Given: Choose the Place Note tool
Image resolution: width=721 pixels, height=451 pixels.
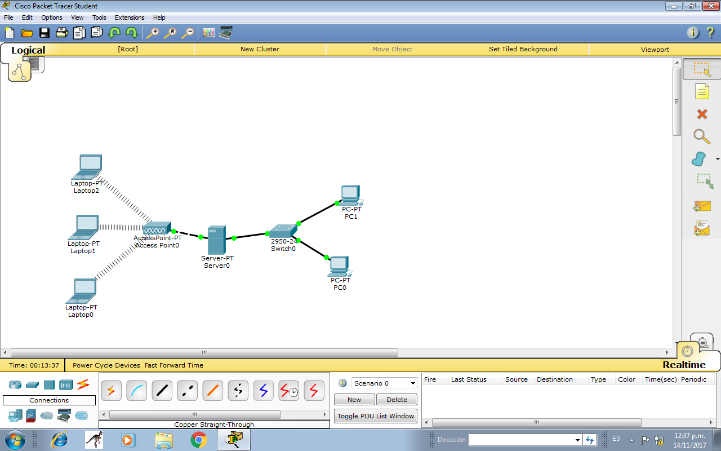Looking at the screenshot, I should point(701,91).
